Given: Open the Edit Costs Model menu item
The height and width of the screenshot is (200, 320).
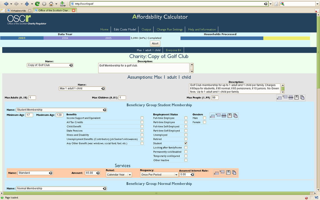Looking at the screenshot, I should [x=125, y=29].
